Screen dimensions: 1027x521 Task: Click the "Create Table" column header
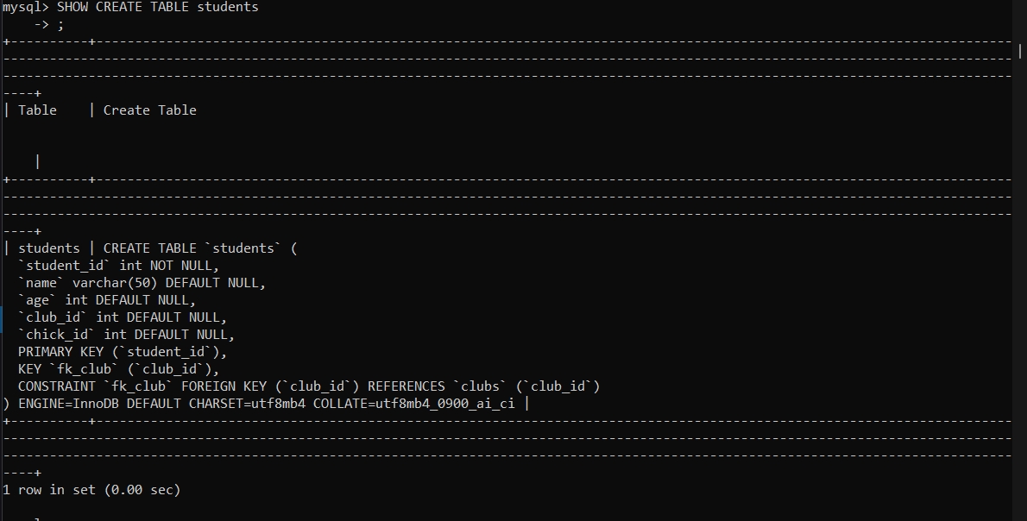(150, 110)
